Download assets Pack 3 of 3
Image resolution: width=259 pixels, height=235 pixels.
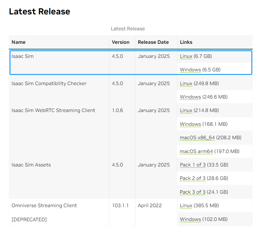(192, 192)
